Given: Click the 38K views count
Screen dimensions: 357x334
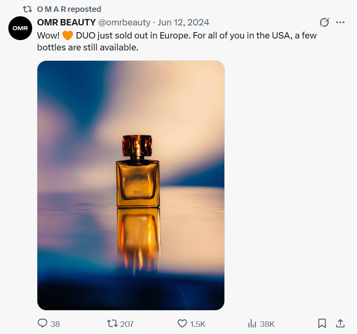Looking at the screenshot, I should tap(267, 324).
